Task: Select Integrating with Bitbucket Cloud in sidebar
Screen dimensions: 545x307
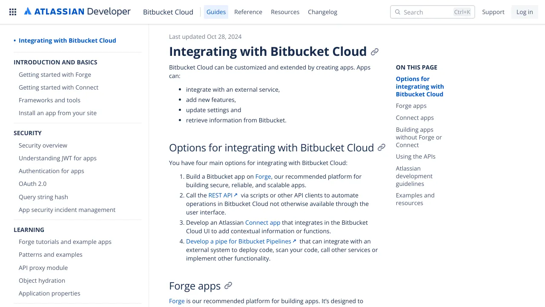Action: click(67, 41)
